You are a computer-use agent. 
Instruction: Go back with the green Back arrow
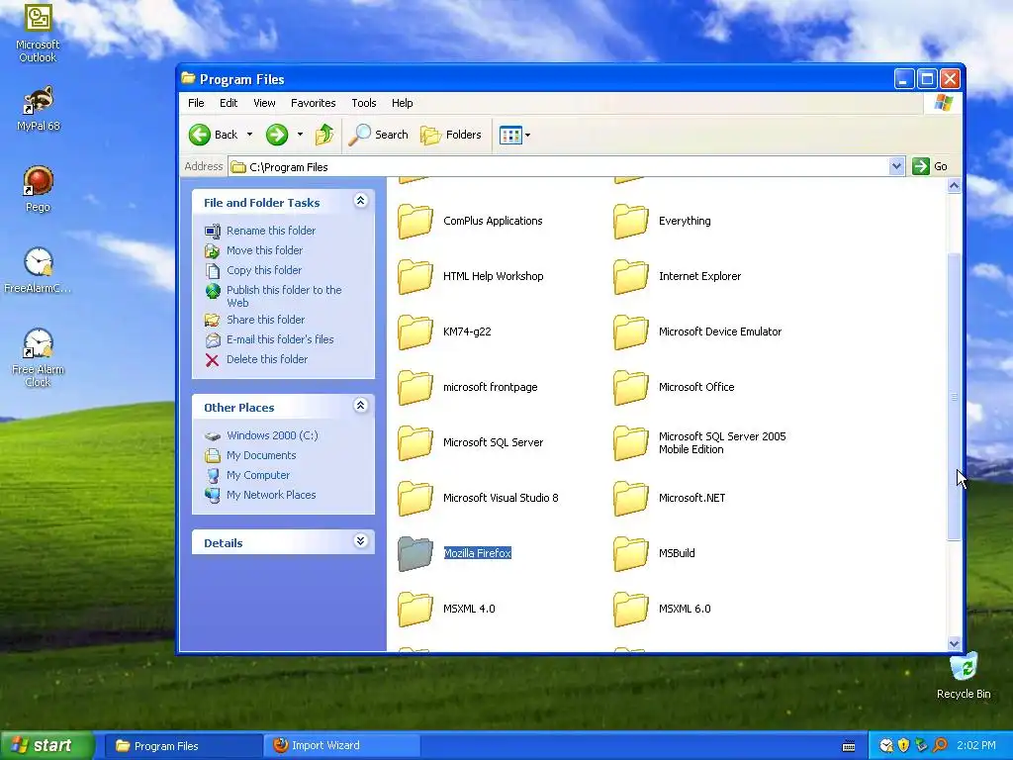coord(200,135)
